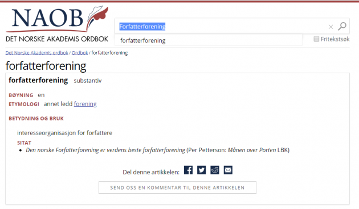Share the article on Twitter
This screenshot has height=209, width=359.
tap(202, 170)
